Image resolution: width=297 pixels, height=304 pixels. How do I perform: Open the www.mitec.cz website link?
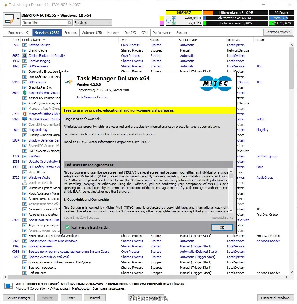[223, 217]
